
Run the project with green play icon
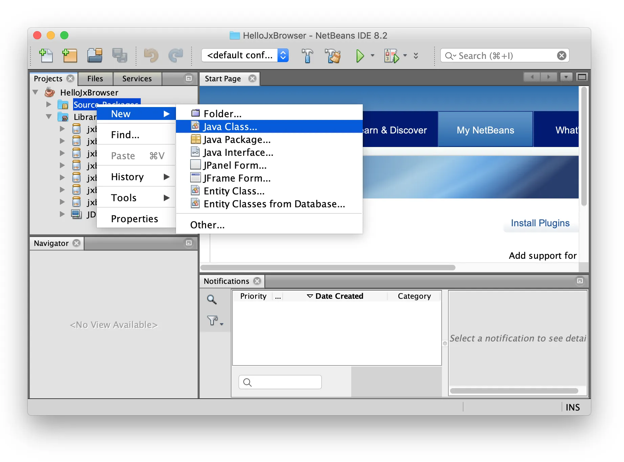pos(360,56)
